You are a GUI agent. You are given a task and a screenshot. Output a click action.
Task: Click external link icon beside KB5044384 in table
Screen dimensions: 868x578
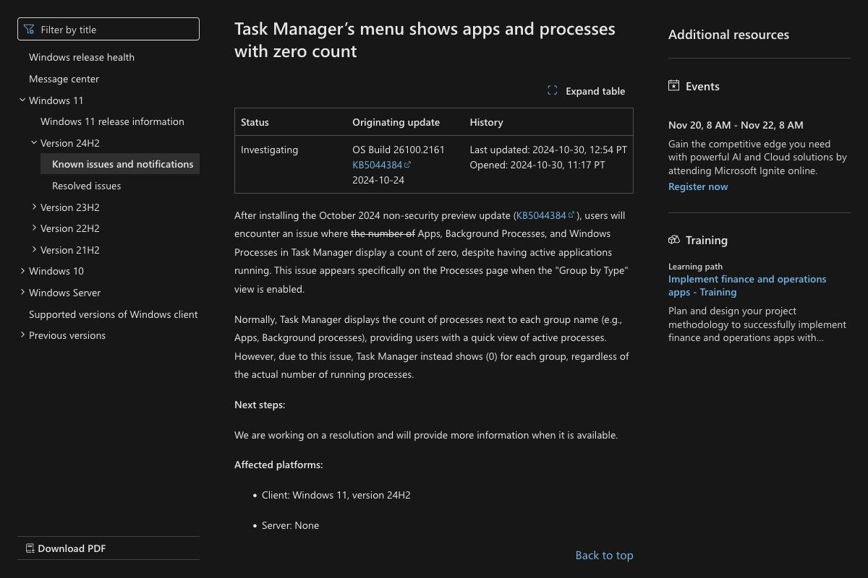click(408, 165)
